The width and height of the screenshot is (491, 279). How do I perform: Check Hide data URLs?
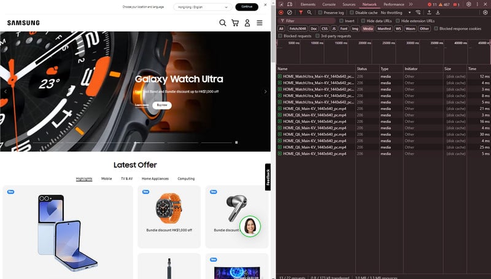pyautogui.click(x=363, y=21)
